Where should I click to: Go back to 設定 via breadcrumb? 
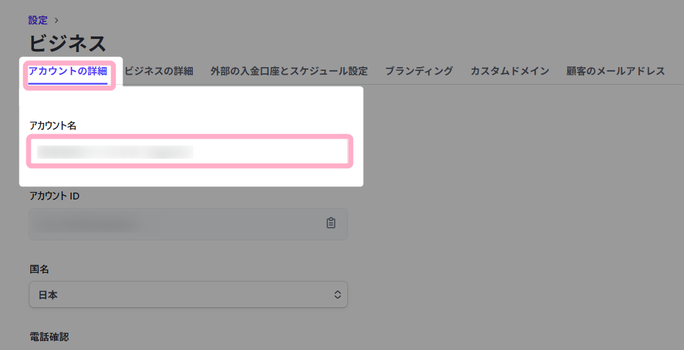point(38,21)
